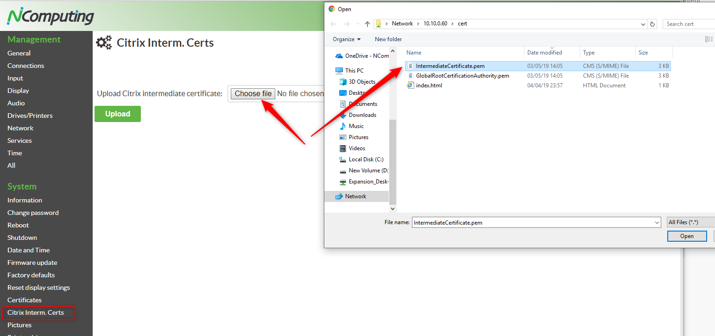Click the Choose file button
The height and width of the screenshot is (336, 715).
coord(253,94)
